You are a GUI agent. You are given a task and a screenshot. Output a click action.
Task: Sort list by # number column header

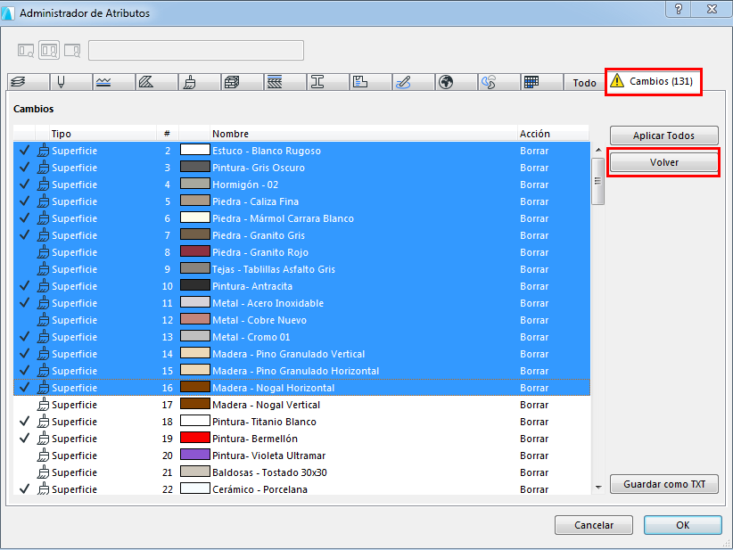pos(168,134)
